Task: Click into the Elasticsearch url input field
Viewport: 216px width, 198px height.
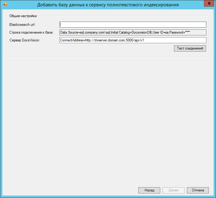Action: click(x=133, y=25)
